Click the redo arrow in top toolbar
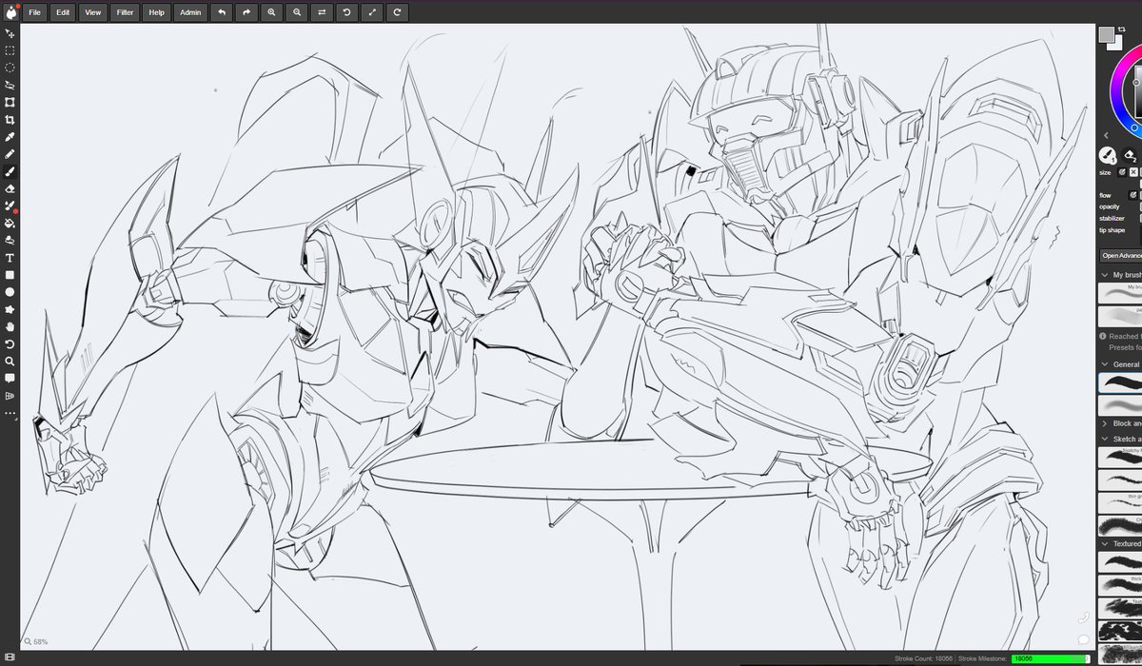The image size is (1142, 666). pyautogui.click(x=246, y=12)
